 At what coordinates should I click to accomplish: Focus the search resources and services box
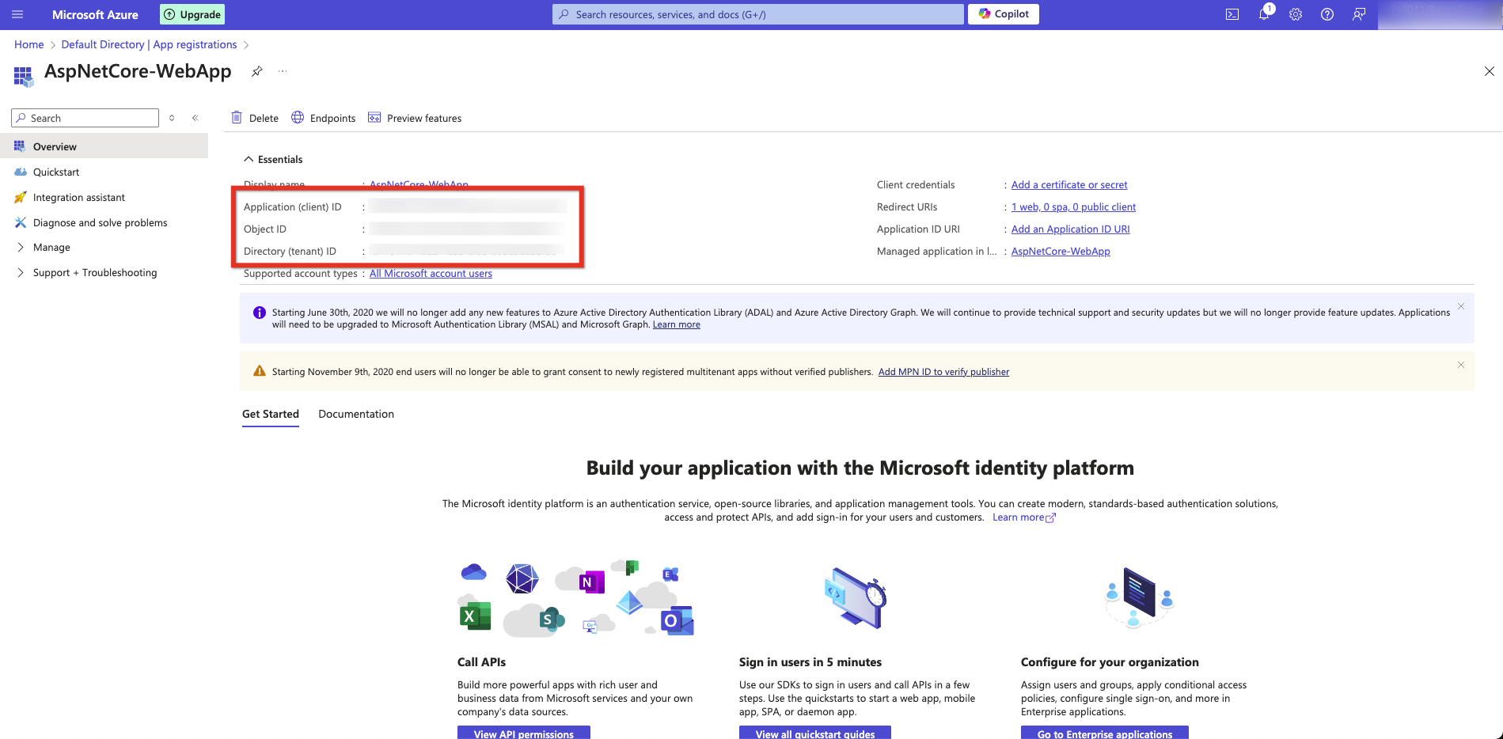click(757, 14)
